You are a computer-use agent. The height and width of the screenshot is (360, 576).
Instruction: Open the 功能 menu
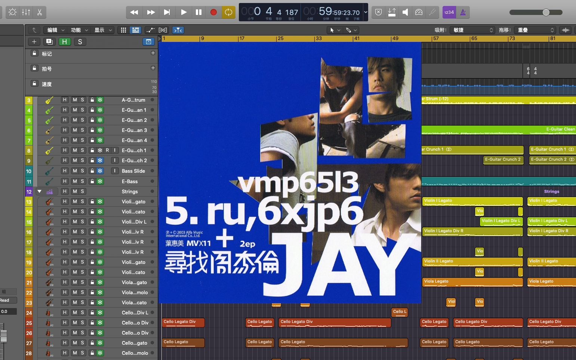[80, 30]
